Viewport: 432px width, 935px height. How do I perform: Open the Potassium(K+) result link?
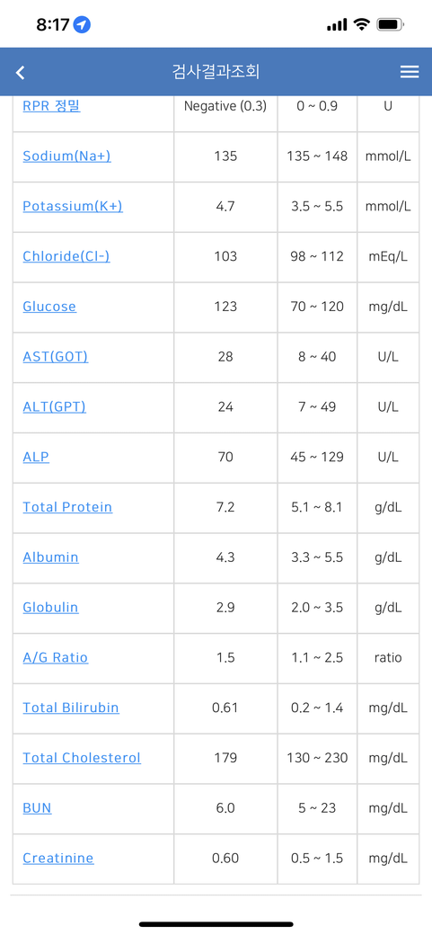pyautogui.click(x=73, y=206)
